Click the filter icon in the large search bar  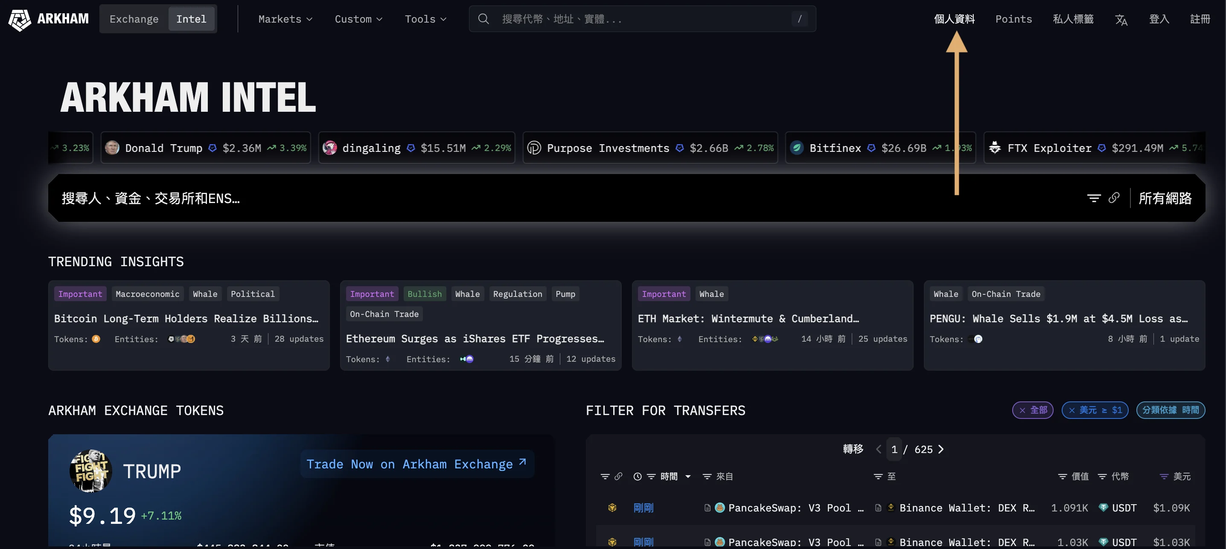point(1094,198)
